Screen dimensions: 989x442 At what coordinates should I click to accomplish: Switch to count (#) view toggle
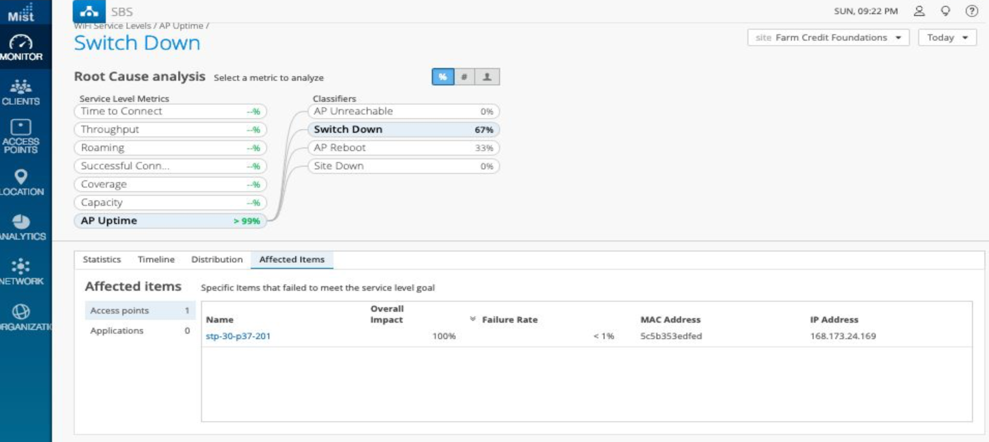464,77
